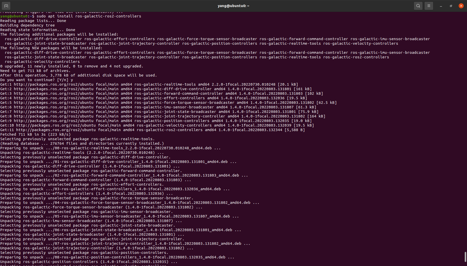
Task: Minimize the terminal window
Action: click(441, 6)
